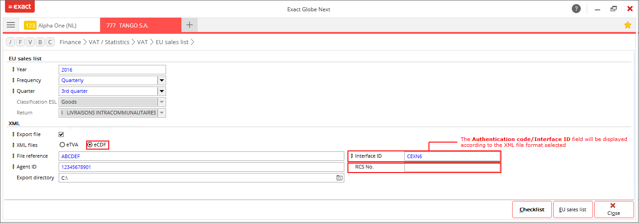Close the Exact Globe Next window

(630, 9)
